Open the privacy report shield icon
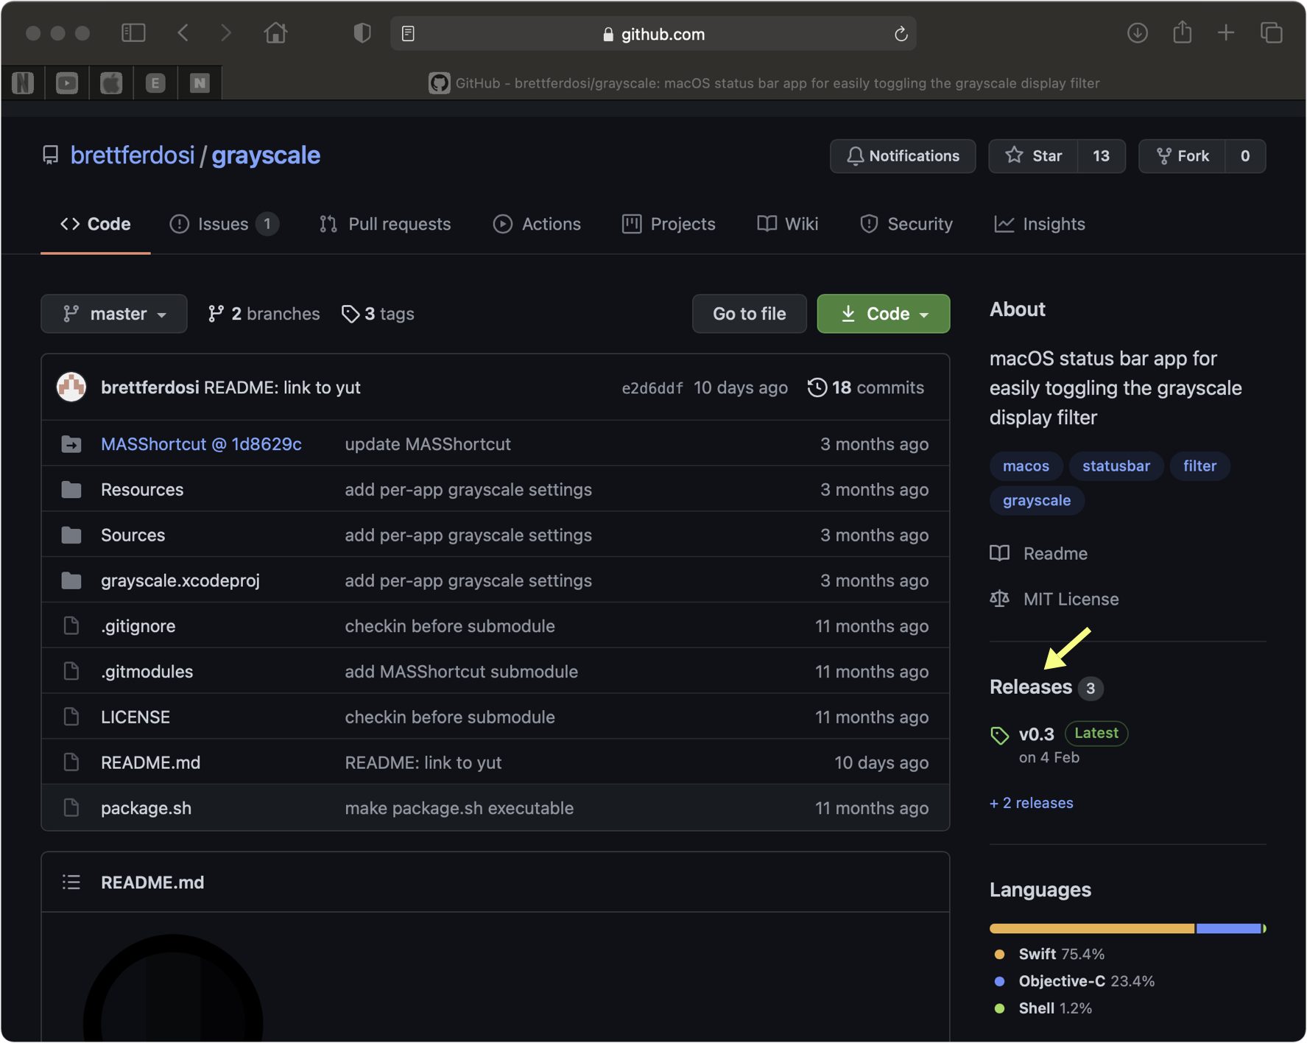Screen dimensions: 1307x1043 [362, 33]
